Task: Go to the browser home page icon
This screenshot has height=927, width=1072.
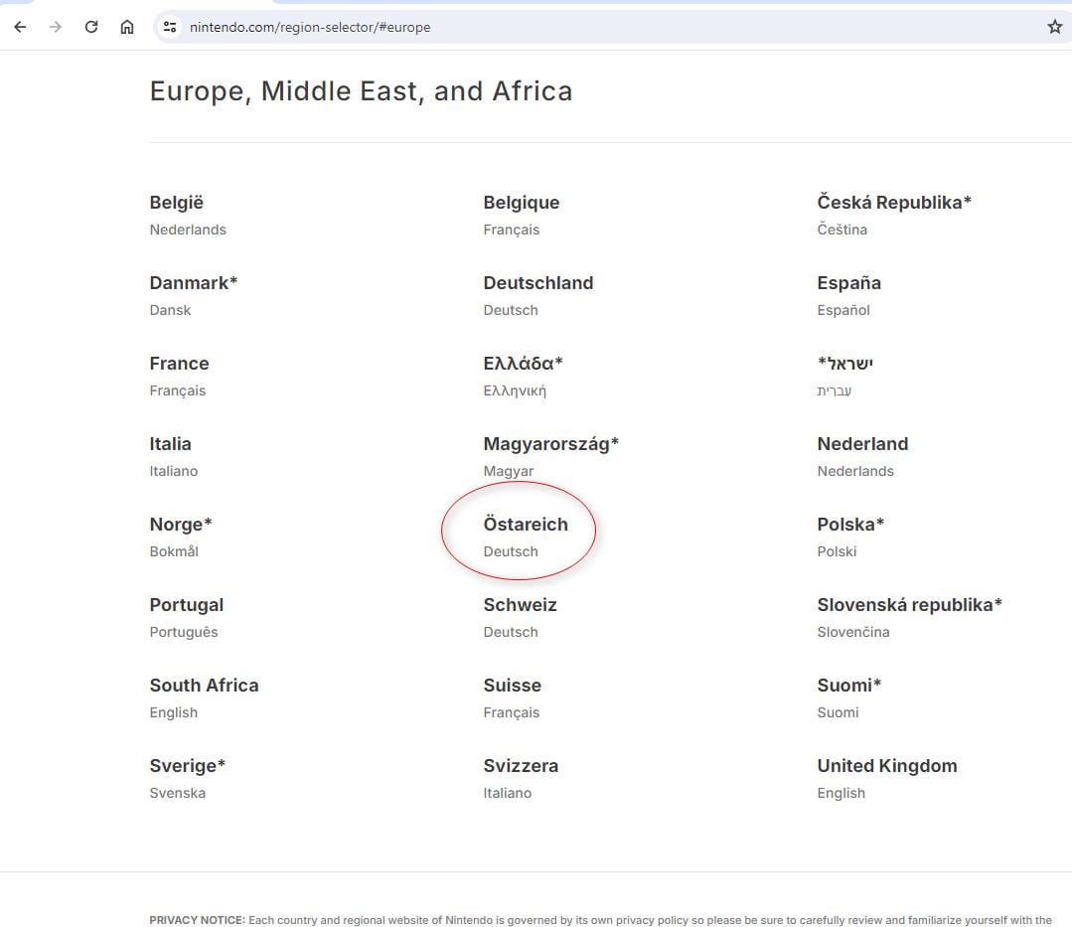Action: click(x=127, y=27)
